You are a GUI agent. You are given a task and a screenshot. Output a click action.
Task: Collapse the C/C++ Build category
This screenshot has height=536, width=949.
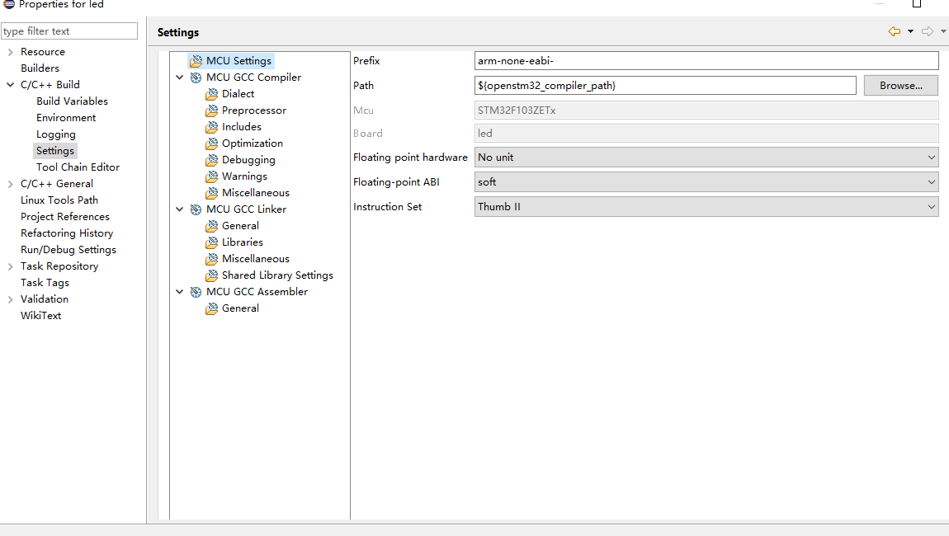pyautogui.click(x=10, y=85)
